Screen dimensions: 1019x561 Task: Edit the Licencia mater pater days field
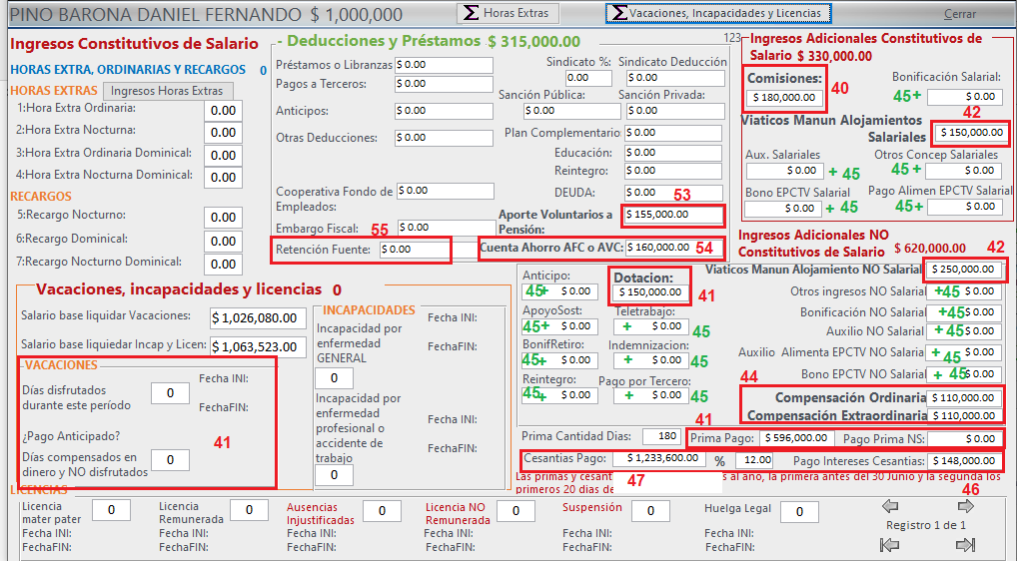pyautogui.click(x=111, y=511)
